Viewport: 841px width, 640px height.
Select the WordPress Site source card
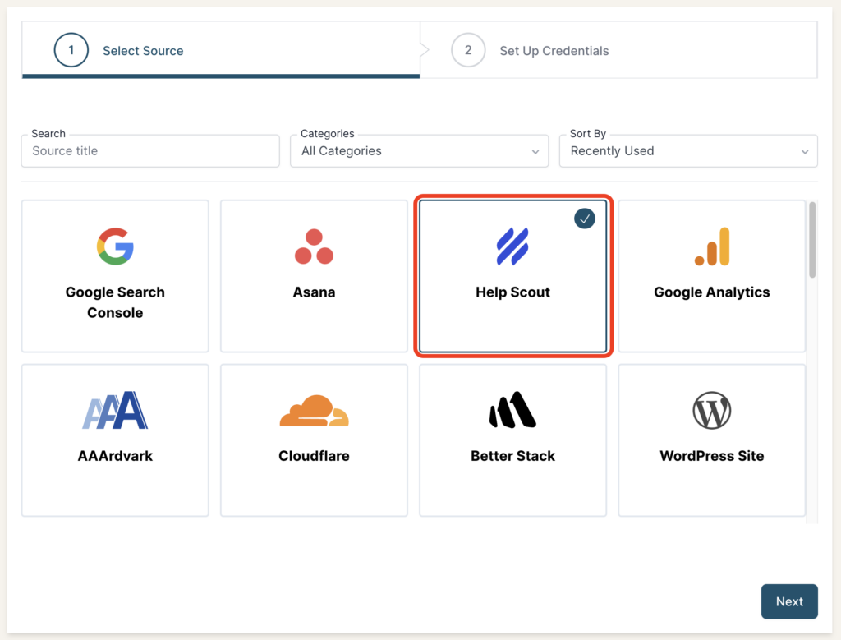(711, 440)
